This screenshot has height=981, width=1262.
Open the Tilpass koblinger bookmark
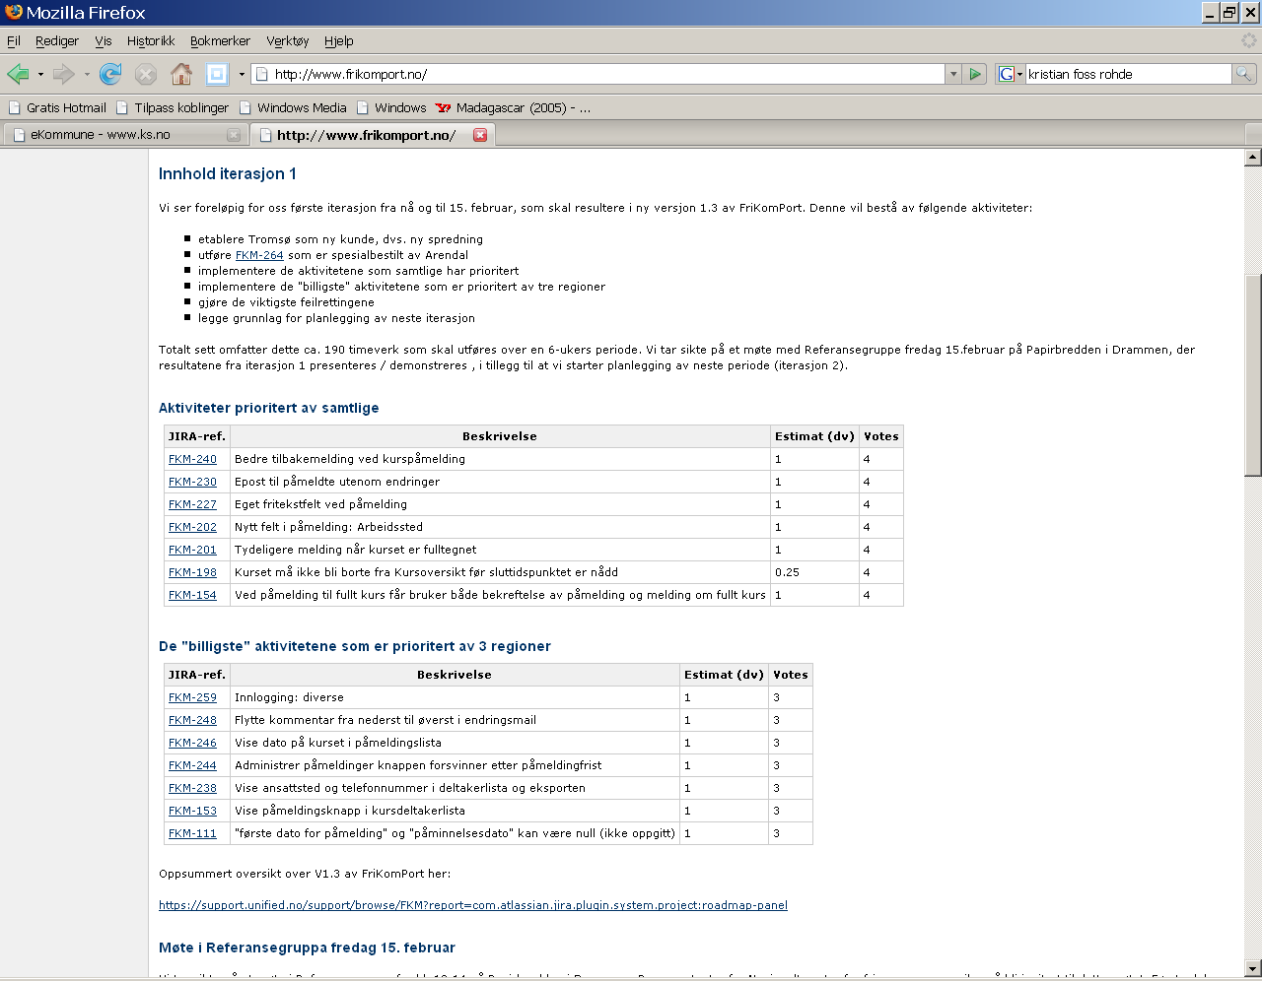[173, 107]
